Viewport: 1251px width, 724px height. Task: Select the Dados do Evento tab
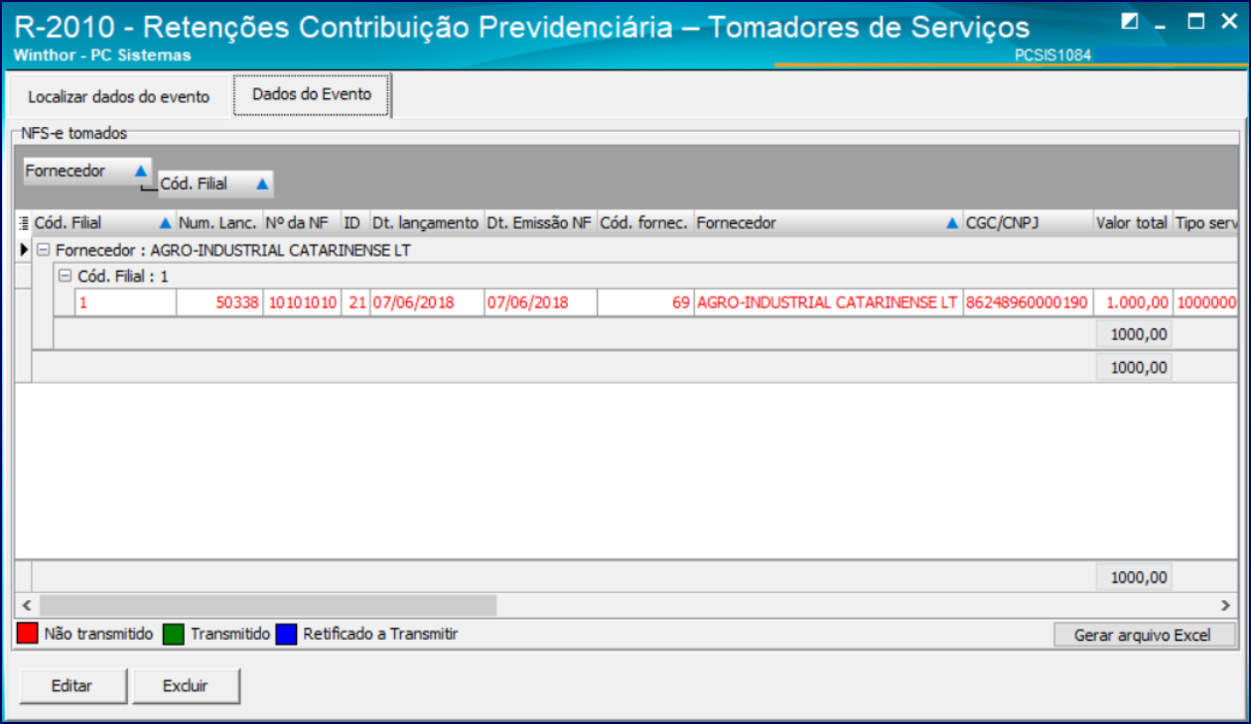pos(312,94)
